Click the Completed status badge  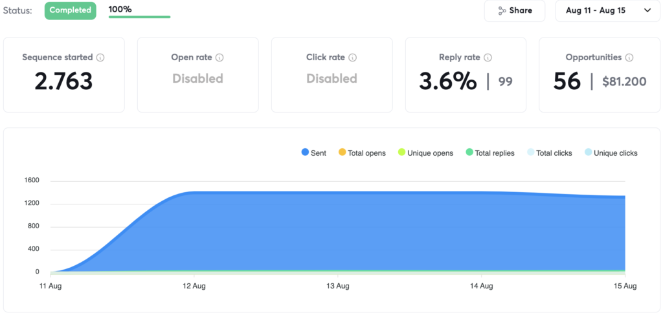click(70, 10)
